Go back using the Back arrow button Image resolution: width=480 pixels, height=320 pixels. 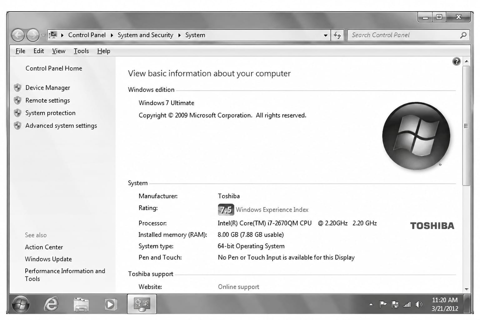click(18, 35)
